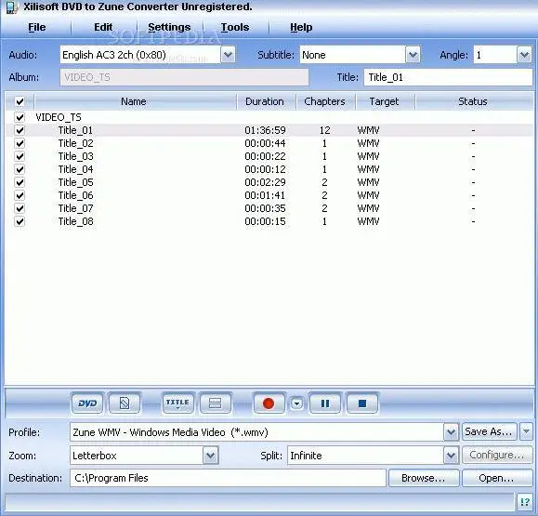Open the File menu
The height and width of the screenshot is (516, 538).
(x=37, y=27)
